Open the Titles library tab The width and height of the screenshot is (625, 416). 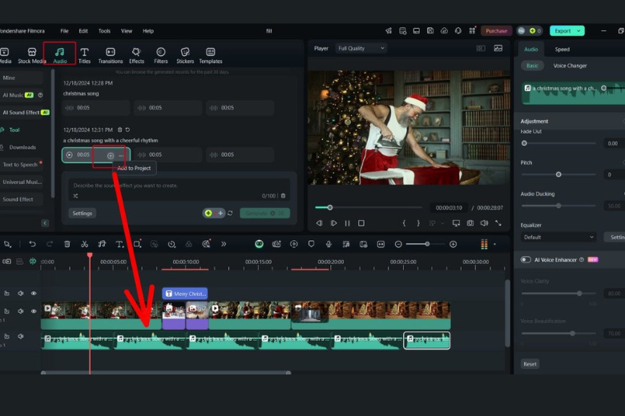84,55
